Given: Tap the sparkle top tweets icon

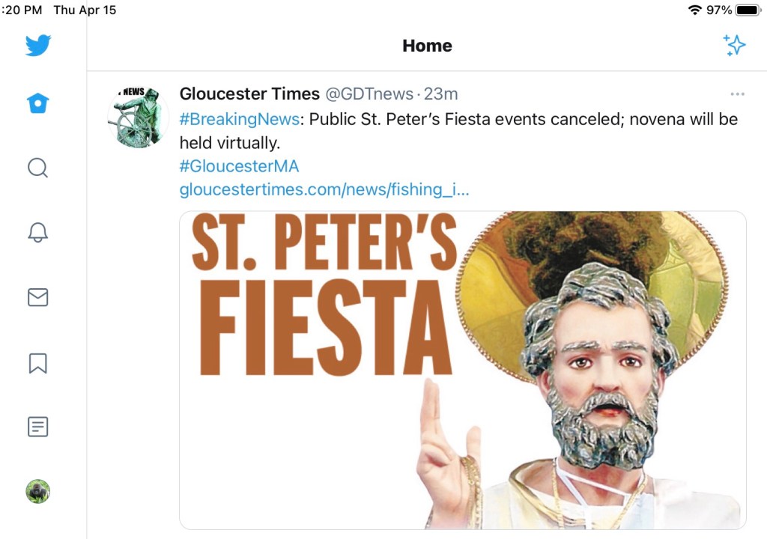Looking at the screenshot, I should [x=734, y=46].
